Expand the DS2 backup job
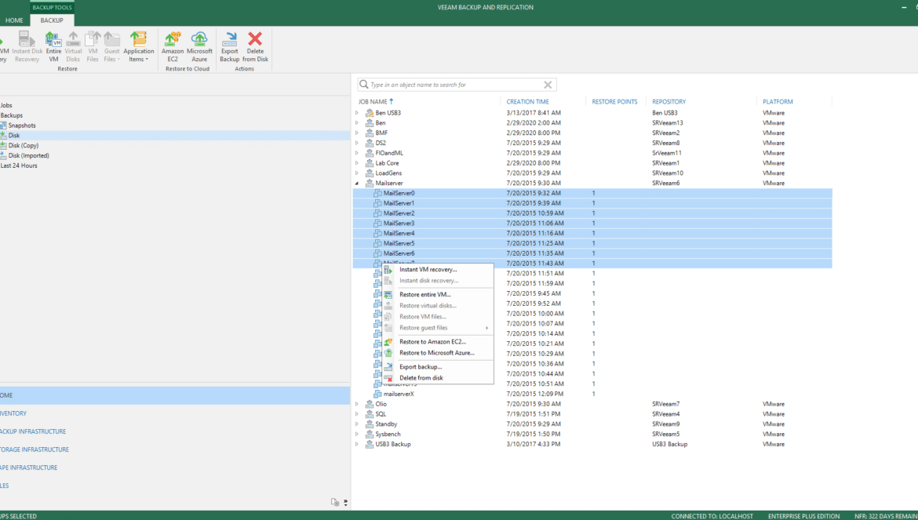This screenshot has width=918, height=520. point(357,143)
